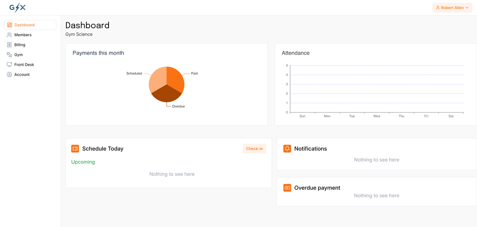Viewport: 477px width, 227px height.
Task: Open the Billing section
Action: coord(30,45)
